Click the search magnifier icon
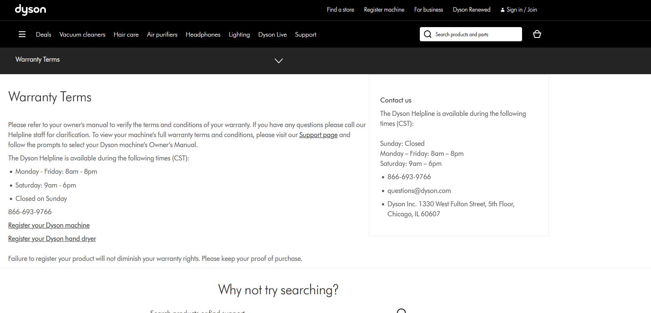Image resolution: width=651 pixels, height=313 pixels. click(x=427, y=34)
